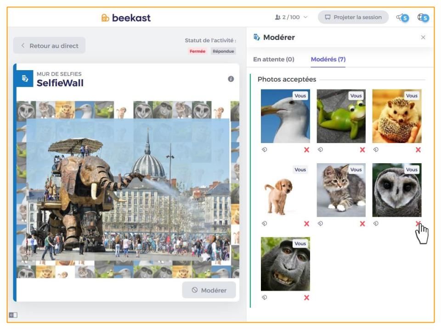Open the hedgehog photo thumbnail
This screenshot has height=330, width=441.
click(397, 116)
